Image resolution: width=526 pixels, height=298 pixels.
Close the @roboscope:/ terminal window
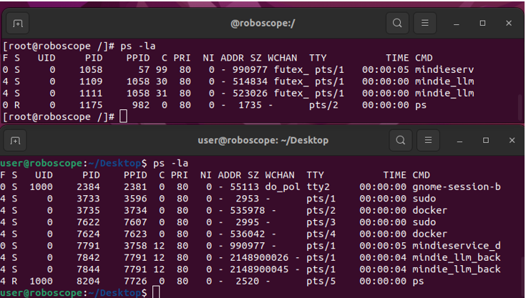(x=509, y=24)
